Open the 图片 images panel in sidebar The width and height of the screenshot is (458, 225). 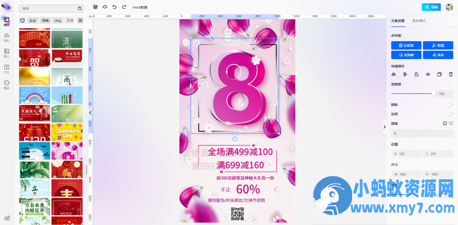pos(6,53)
